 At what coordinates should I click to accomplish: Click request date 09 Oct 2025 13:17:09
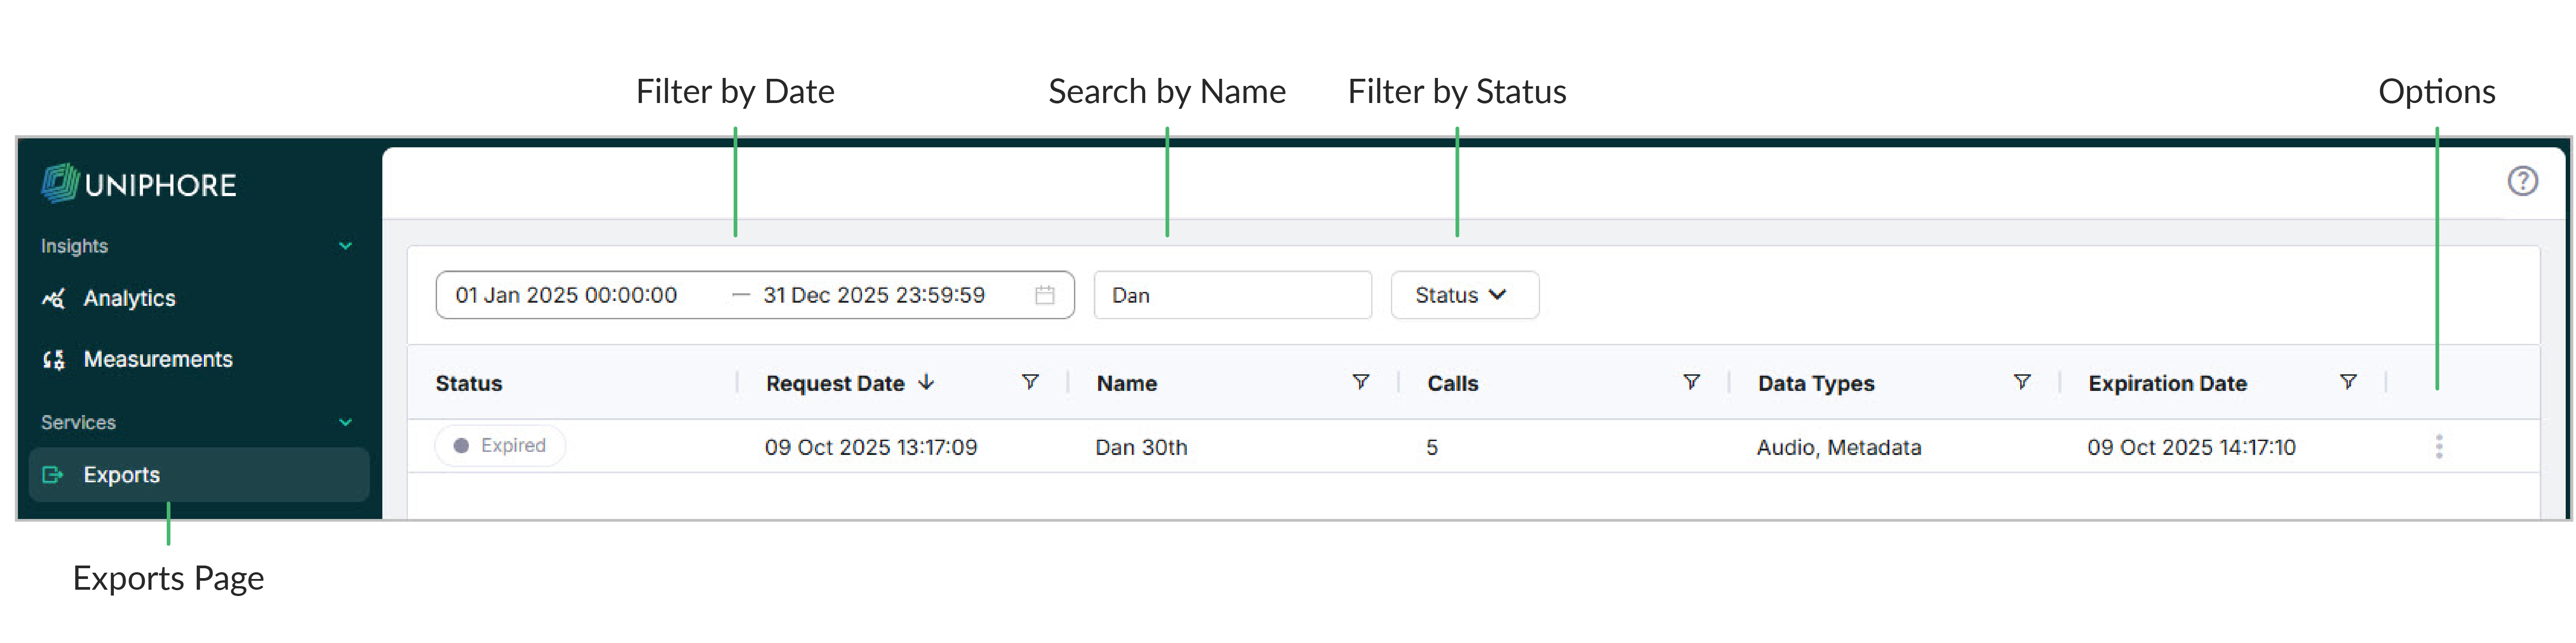(871, 447)
